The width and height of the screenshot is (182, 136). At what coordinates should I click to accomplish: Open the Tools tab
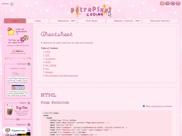[15, 21]
